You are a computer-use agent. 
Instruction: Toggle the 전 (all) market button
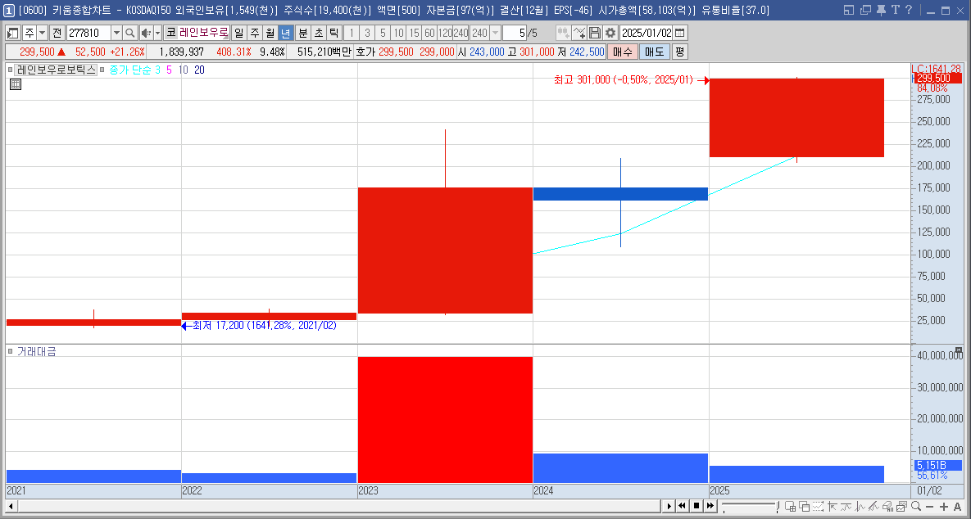point(57,33)
